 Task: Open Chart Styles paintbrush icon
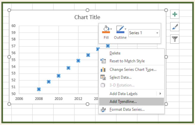pyautogui.click(x=175, y=27)
